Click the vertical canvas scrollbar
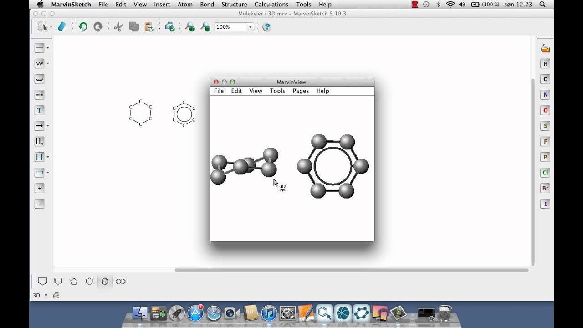Image resolution: width=583 pixels, height=328 pixels. pyautogui.click(x=533, y=172)
